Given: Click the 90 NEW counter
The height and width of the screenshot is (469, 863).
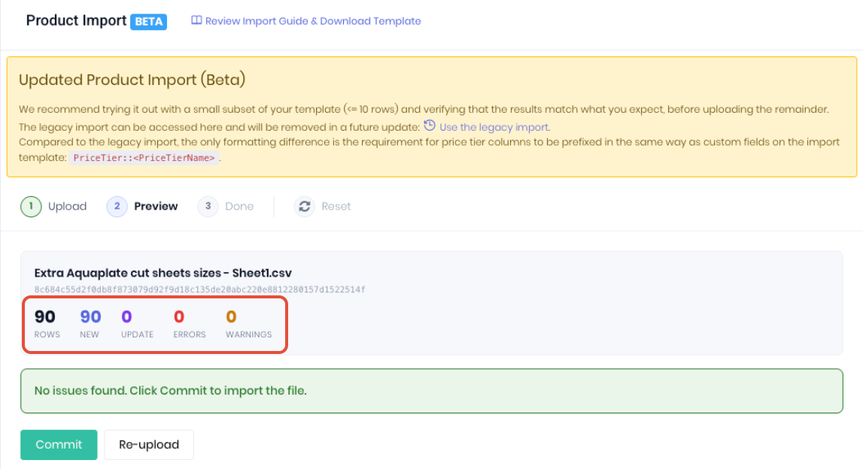Looking at the screenshot, I should point(90,323).
